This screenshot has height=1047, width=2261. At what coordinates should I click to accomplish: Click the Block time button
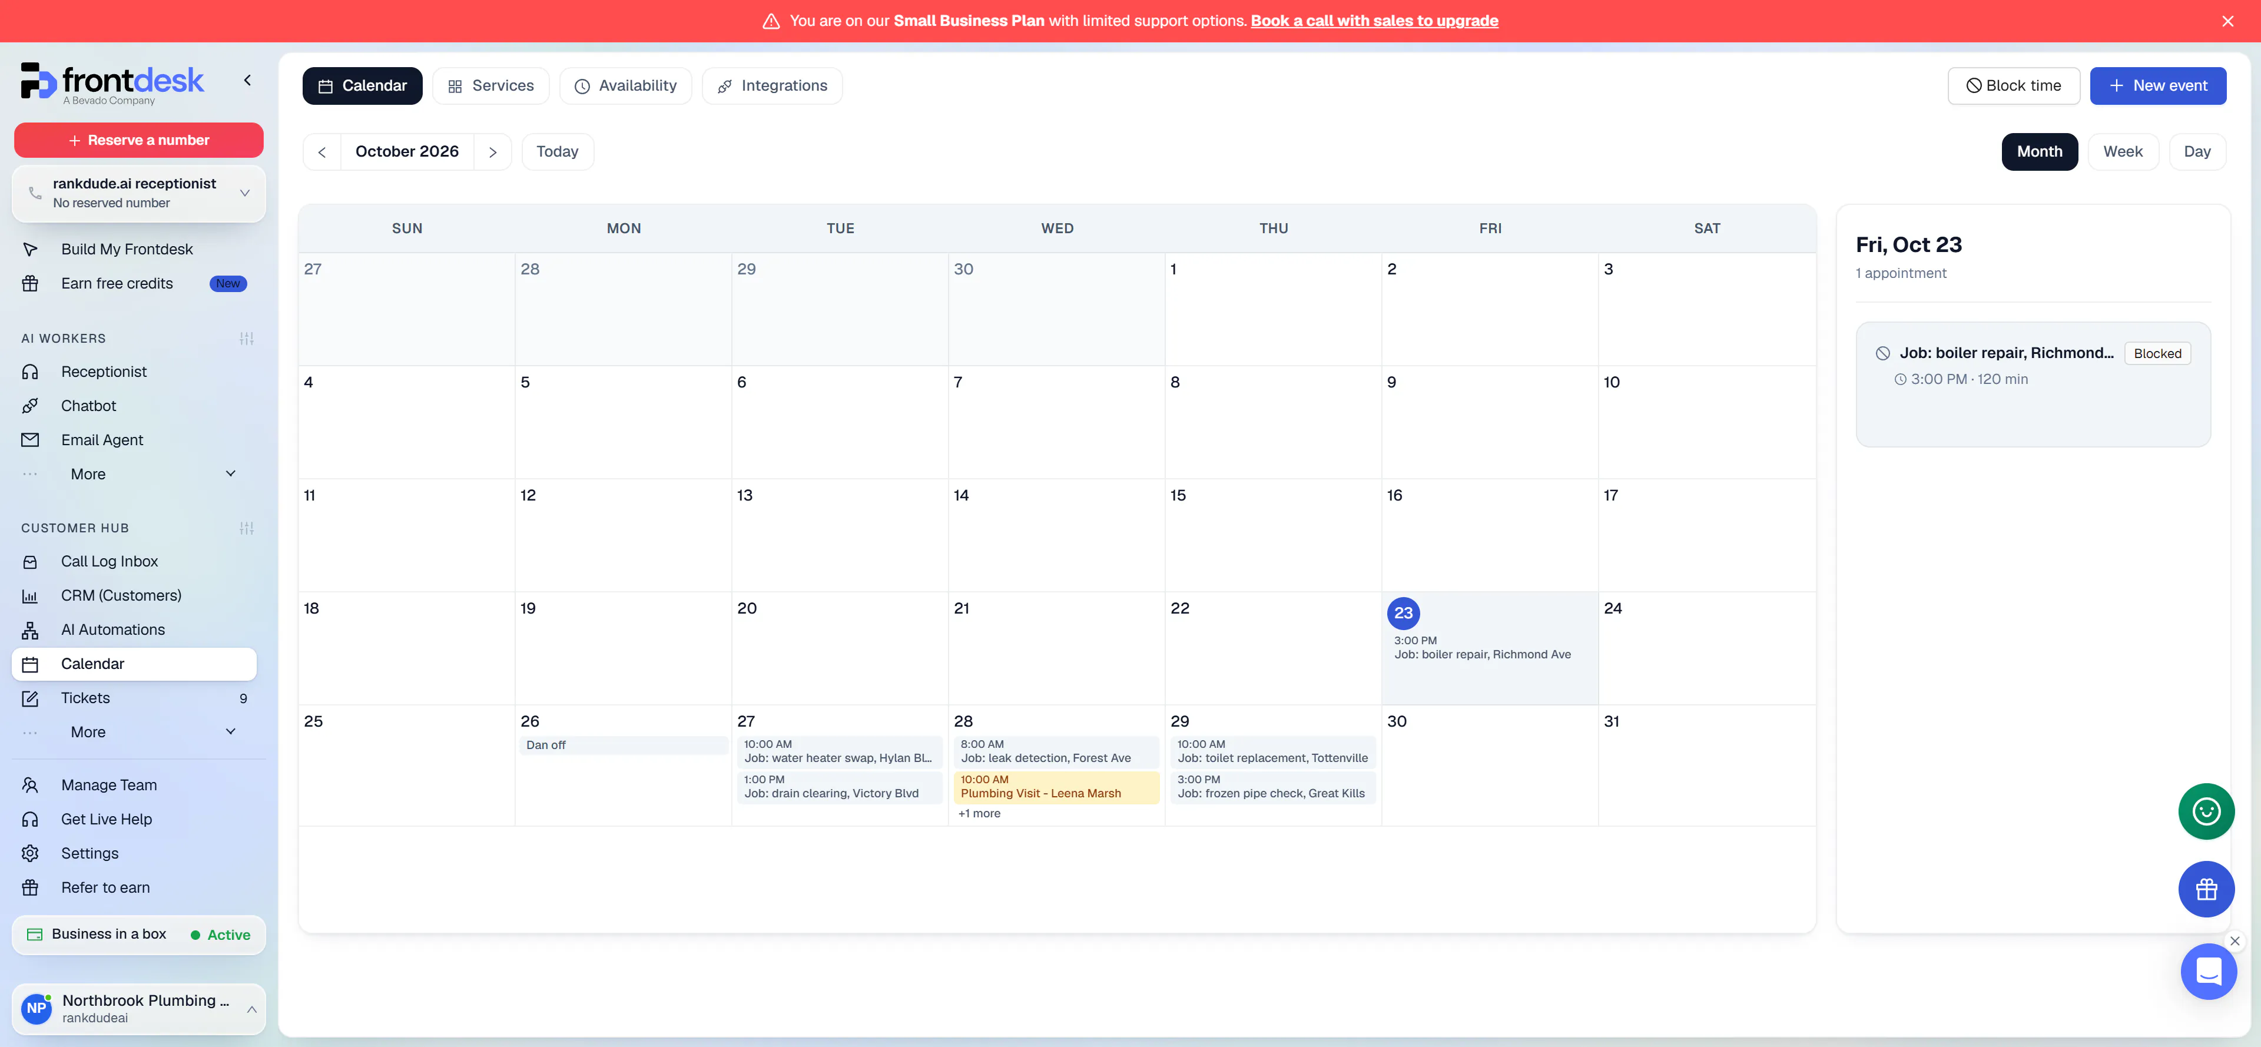[x=2014, y=86]
